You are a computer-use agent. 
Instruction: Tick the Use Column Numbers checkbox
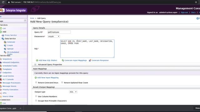pyautogui.click(x=36, y=96)
